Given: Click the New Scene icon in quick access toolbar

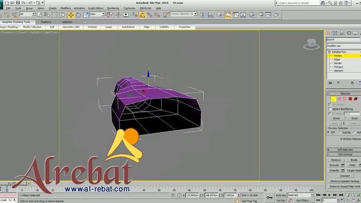Looking at the screenshot, I should [7, 3].
